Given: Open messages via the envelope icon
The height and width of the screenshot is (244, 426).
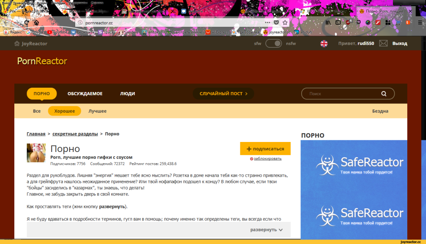Looking at the screenshot, I should pos(383,43).
